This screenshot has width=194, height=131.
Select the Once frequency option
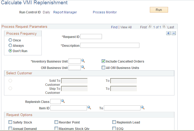10,40
